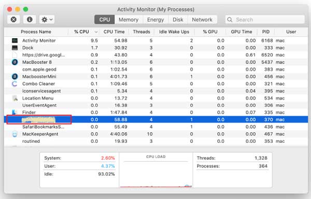This screenshot has height=199, width=311.
Task: Click the https://drive.googl... document icon
Action: (x=15, y=55)
